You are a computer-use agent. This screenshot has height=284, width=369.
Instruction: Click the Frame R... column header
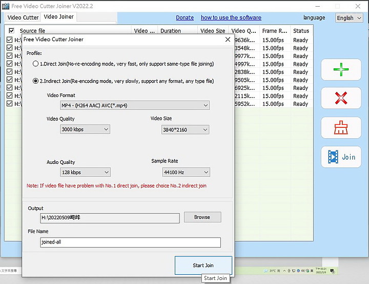pyautogui.click(x=275, y=31)
